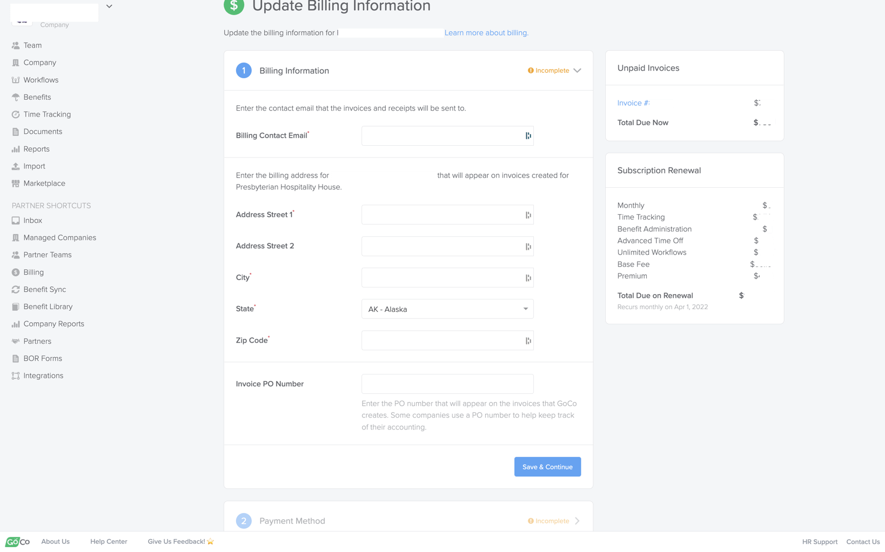885x552 pixels.
Task: Open the Learn more about billing link
Action: pos(486,33)
